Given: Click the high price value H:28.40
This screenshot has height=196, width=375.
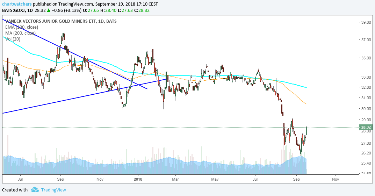Looking at the screenshot, I should tap(108, 10).
